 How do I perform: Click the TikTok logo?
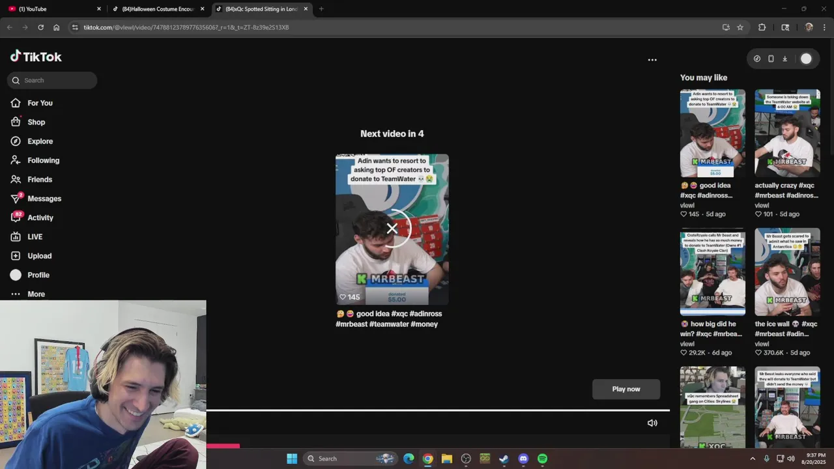36,57
